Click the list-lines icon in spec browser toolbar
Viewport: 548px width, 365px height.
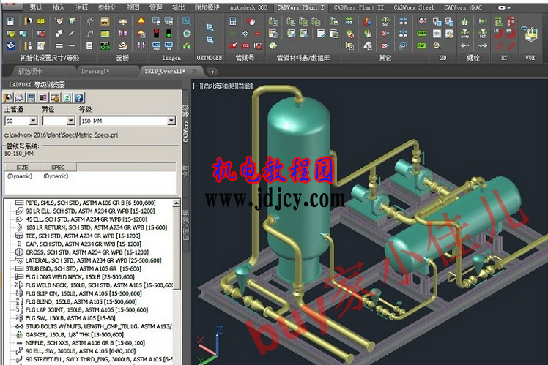pos(43,98)
